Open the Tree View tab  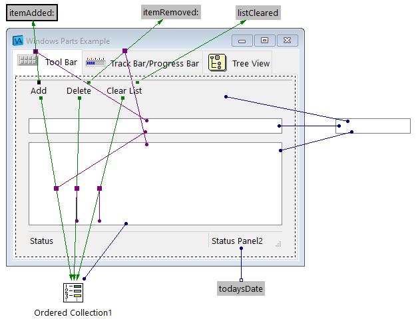[x=250, y=64]
